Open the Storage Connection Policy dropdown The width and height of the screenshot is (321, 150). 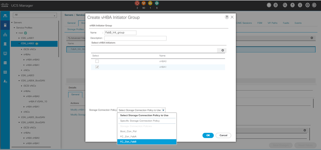pos(141,110)
